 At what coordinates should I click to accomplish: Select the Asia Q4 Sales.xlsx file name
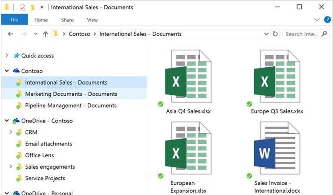(188, 111)
